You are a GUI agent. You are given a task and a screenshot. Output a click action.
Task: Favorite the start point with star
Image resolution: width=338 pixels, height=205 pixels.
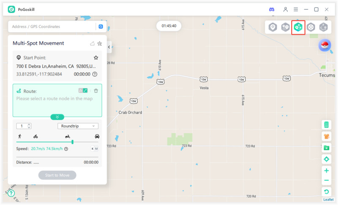96,57
